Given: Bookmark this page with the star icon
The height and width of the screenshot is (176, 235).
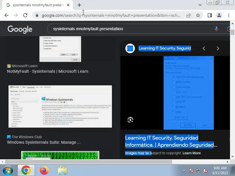Looking at the screenshot, I should click(198, 15).
